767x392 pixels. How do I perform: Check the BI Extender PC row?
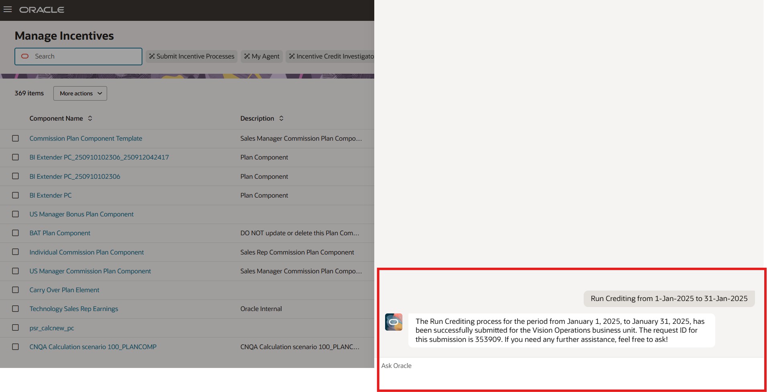click(16, 195)
